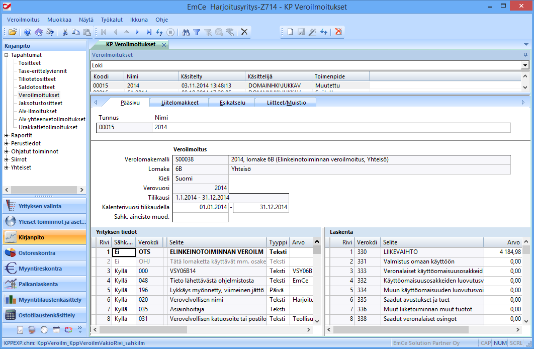This screenshot has width=534, height=349.
Task: Collapse the Tapahtumat tree node
Action: [6, 55]
